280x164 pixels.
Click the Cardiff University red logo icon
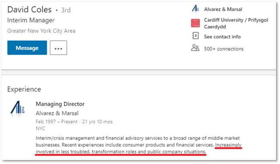tap(196, 23)
